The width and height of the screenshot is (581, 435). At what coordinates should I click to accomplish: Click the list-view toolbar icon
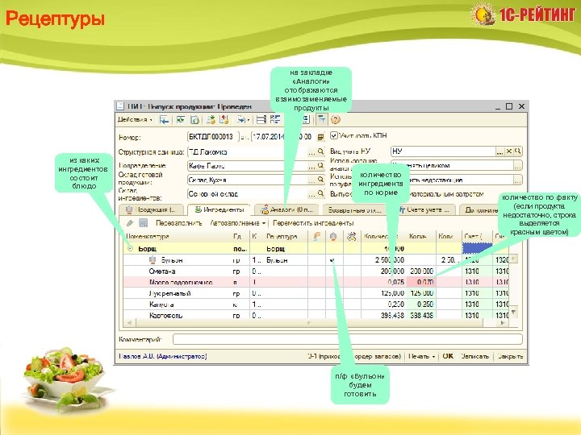(261, 119)
